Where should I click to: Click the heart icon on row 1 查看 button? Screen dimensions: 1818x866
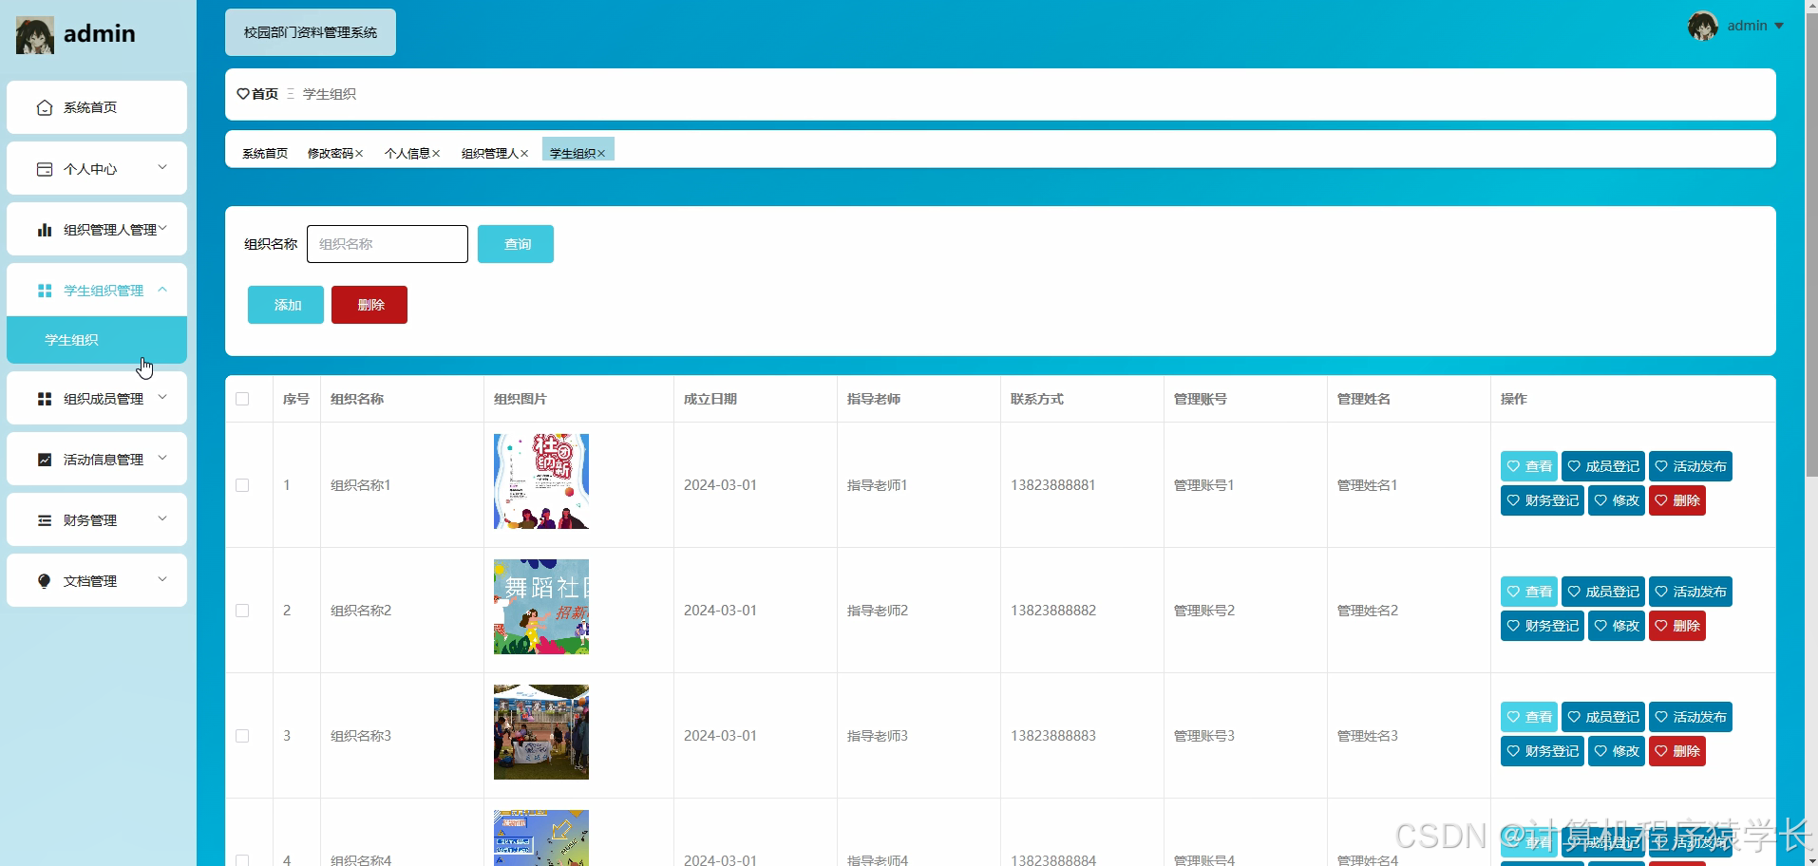pyautogui.click(x=1514, y=466)
